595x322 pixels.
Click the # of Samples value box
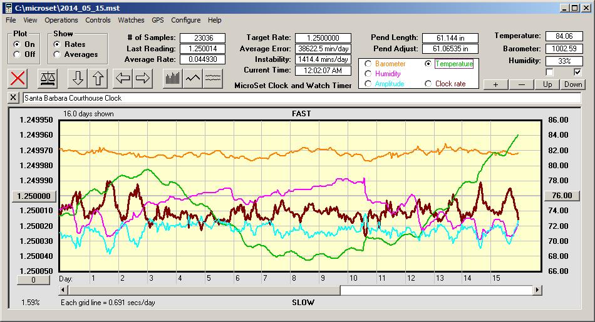203,38
